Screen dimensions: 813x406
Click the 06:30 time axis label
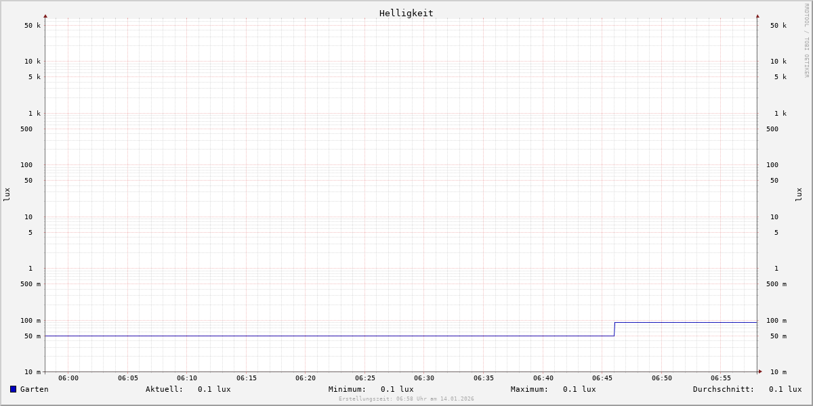pos(424,378)
